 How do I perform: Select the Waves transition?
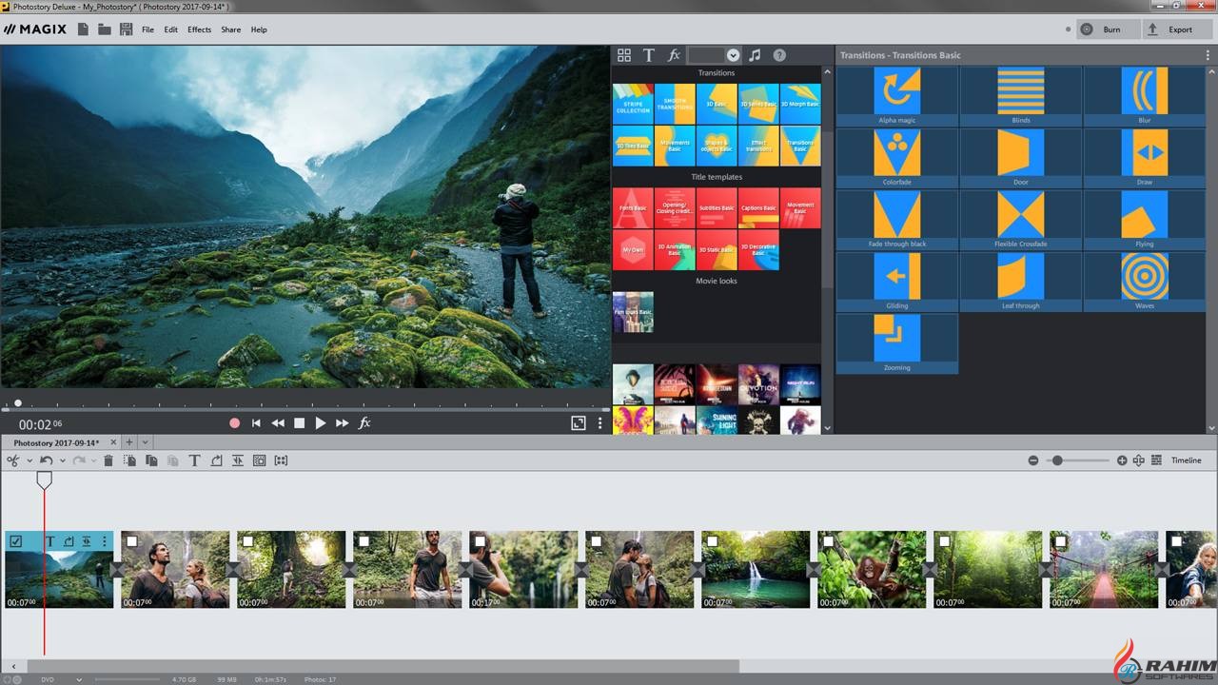pos(1144,282)
